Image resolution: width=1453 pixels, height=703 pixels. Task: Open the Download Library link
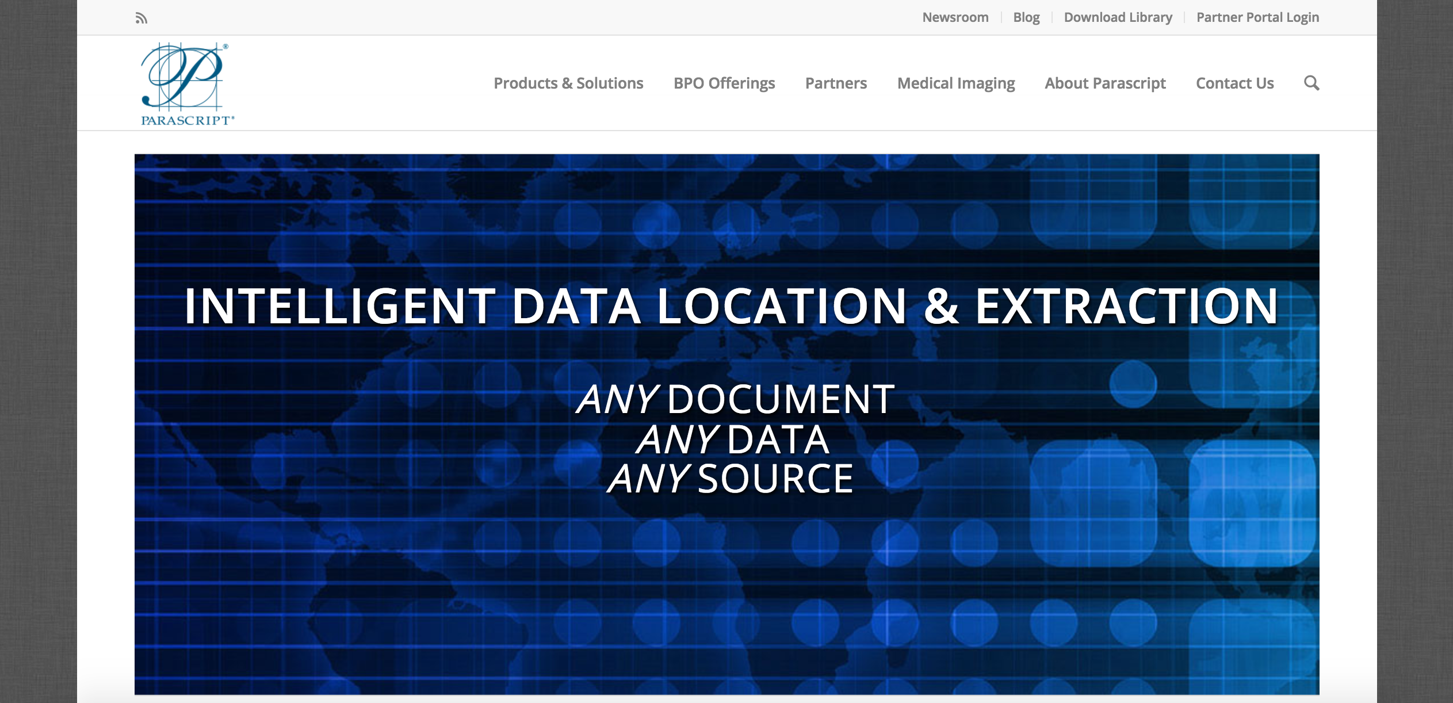[x=1118, y=17]
